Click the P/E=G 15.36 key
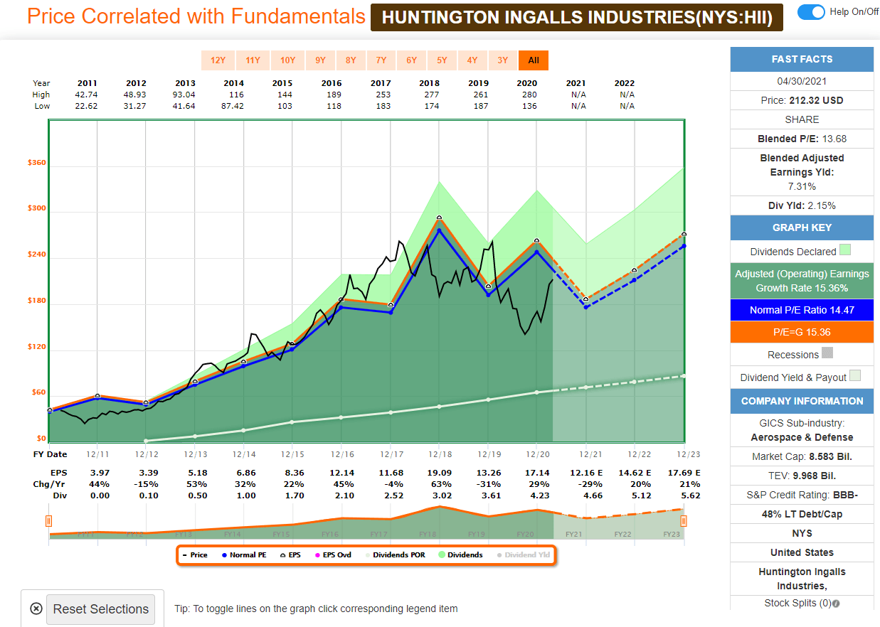 click(x=802, y=332)
